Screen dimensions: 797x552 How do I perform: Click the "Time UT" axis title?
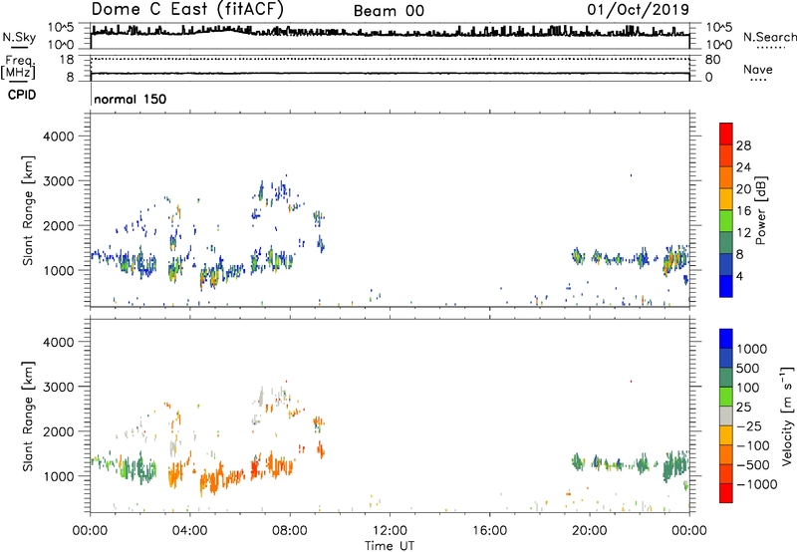click(x=390, y=546)
